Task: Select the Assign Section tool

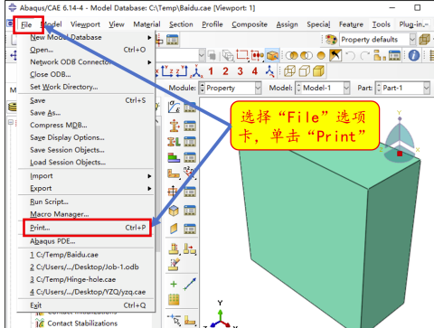Action: (x=175, y=142)
